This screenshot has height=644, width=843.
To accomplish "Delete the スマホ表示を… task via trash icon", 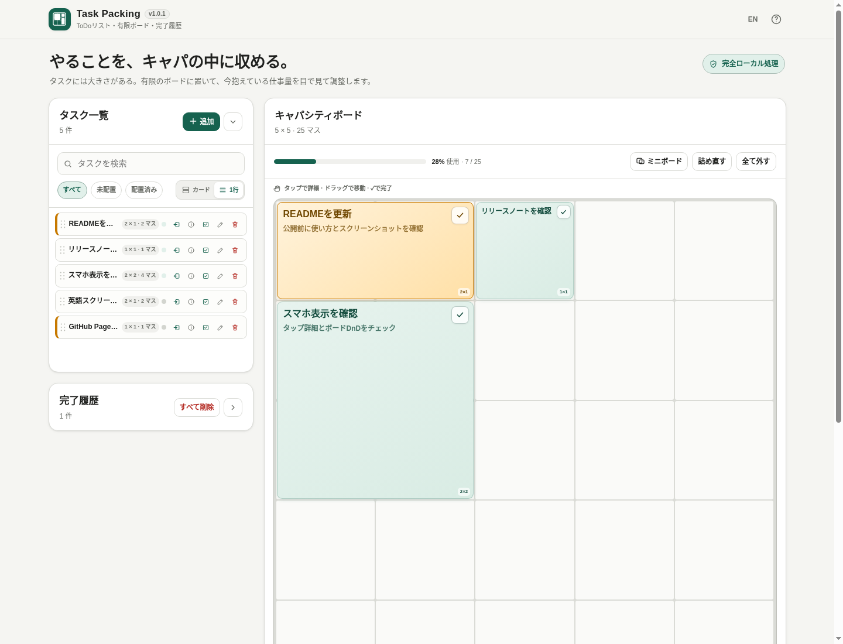I will coord(235,276).
